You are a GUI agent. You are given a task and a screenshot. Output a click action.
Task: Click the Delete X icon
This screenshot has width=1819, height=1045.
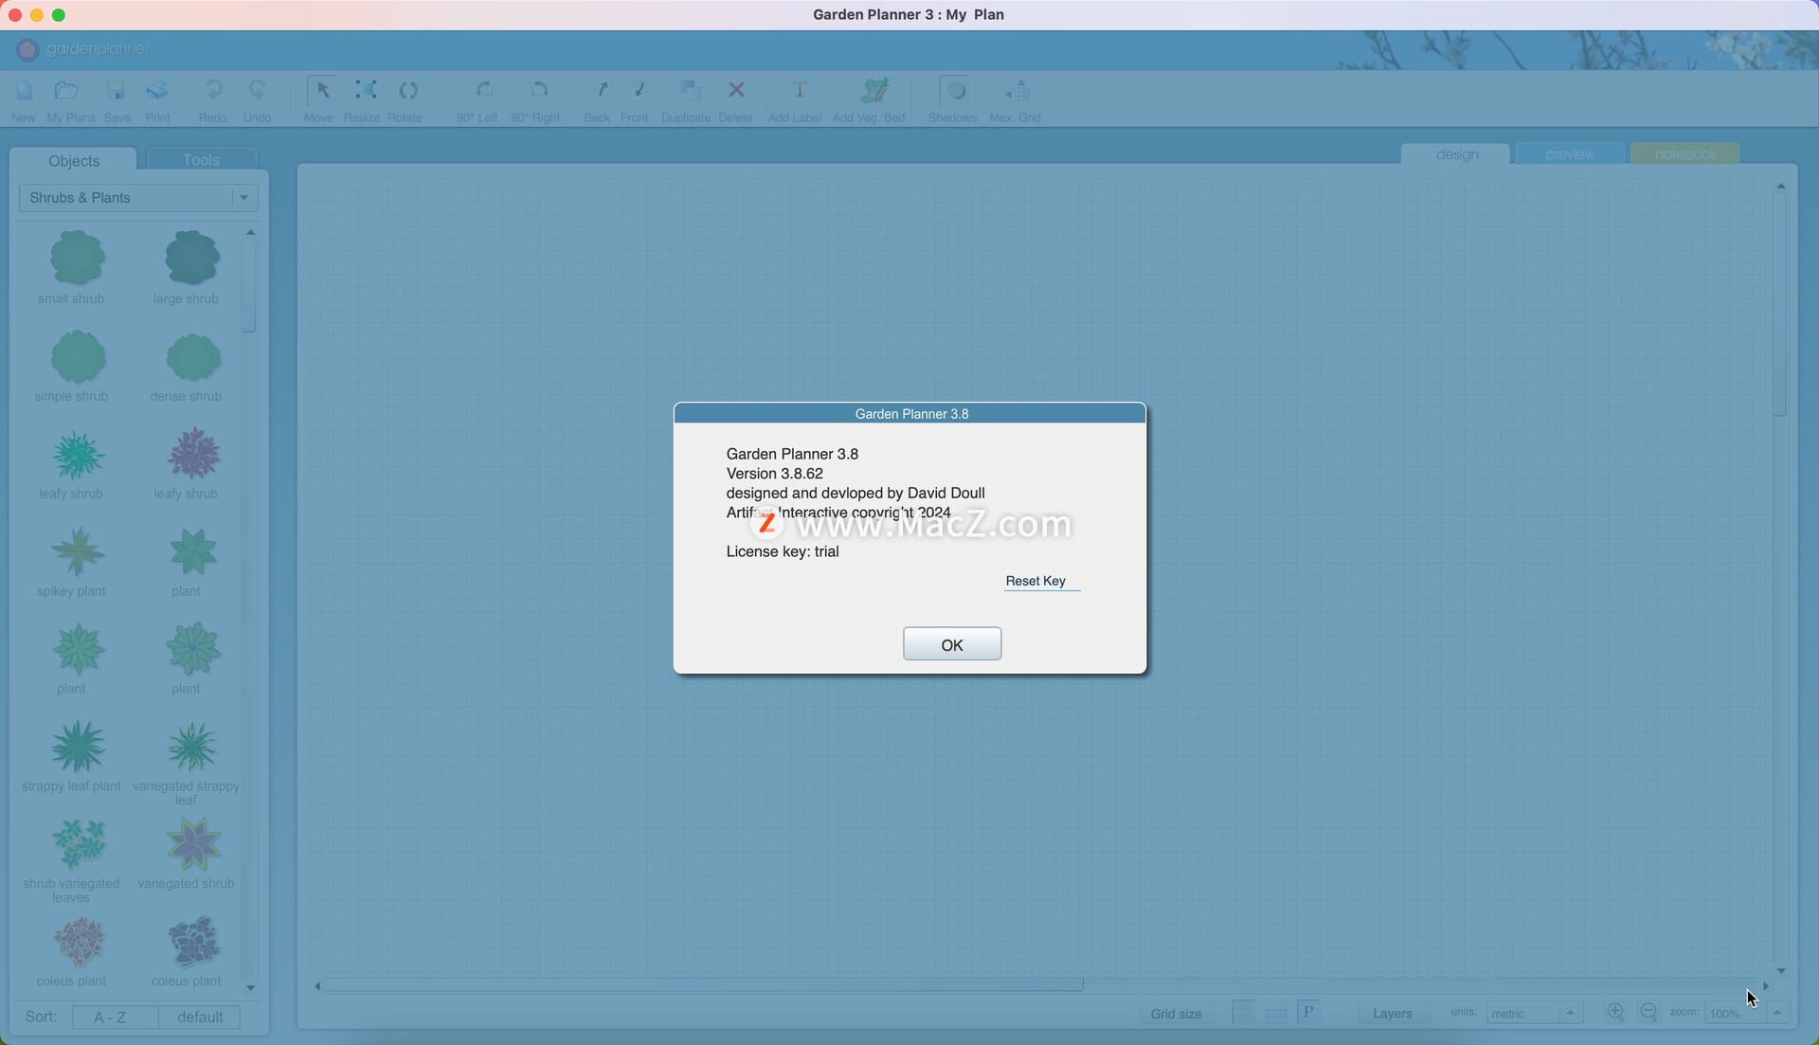(736, 91)
